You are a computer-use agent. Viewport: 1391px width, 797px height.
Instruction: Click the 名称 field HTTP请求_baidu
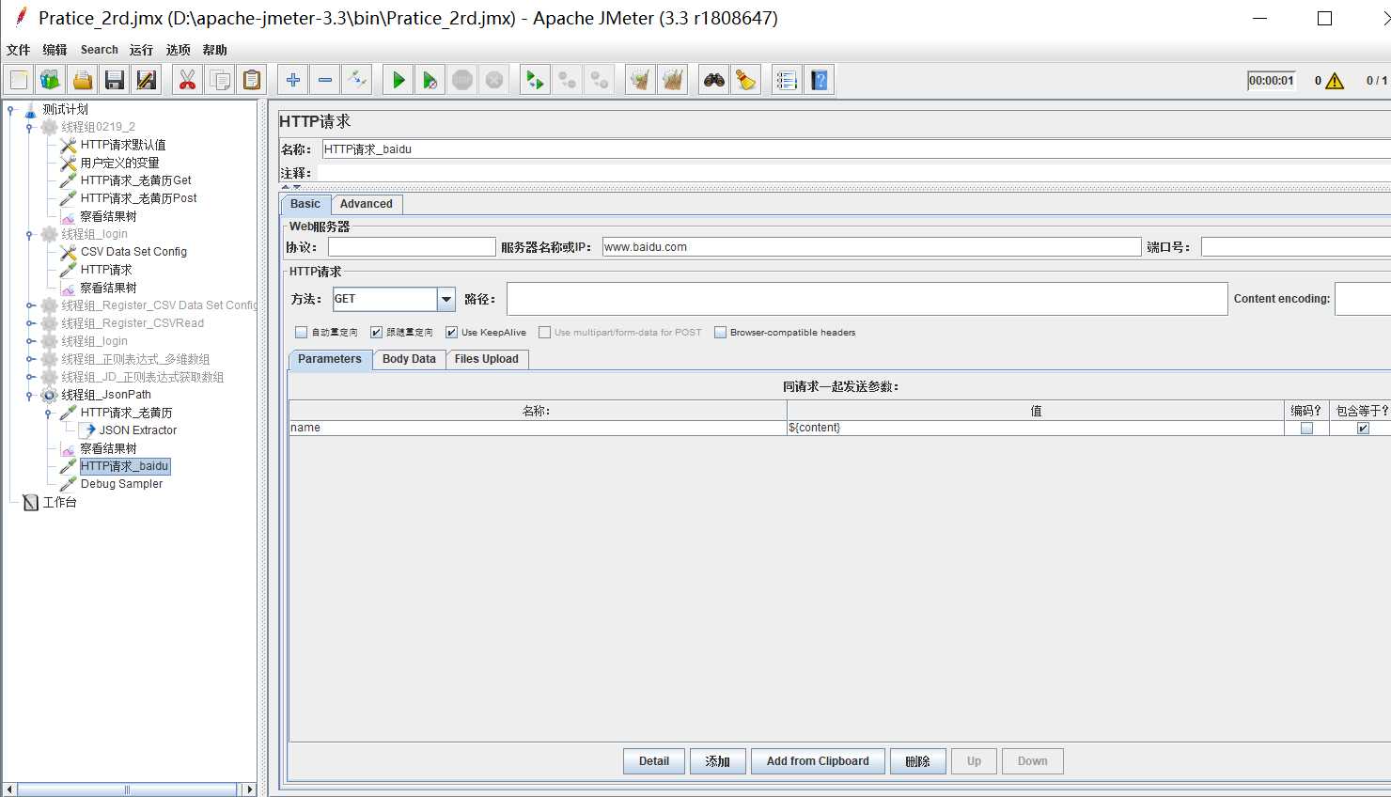point(856,149)
